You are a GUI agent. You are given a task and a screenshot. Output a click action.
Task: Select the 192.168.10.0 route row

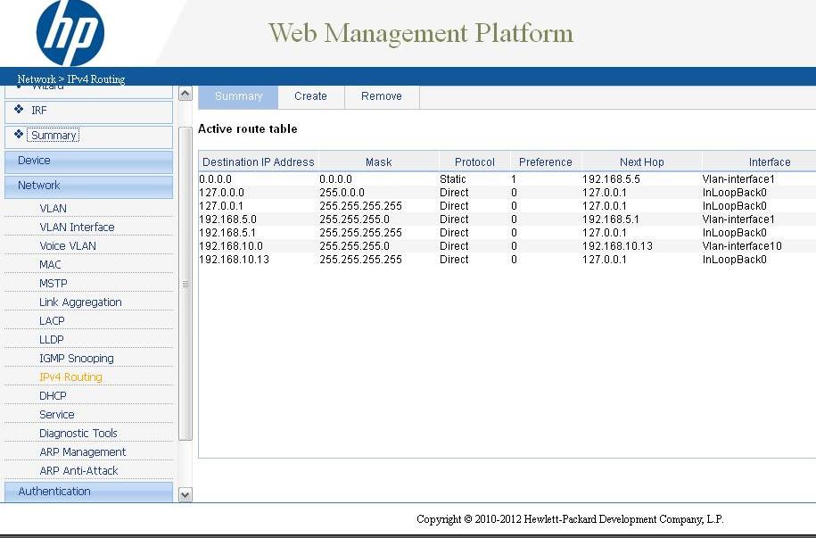pyautogui.click(x=230, y=246)
